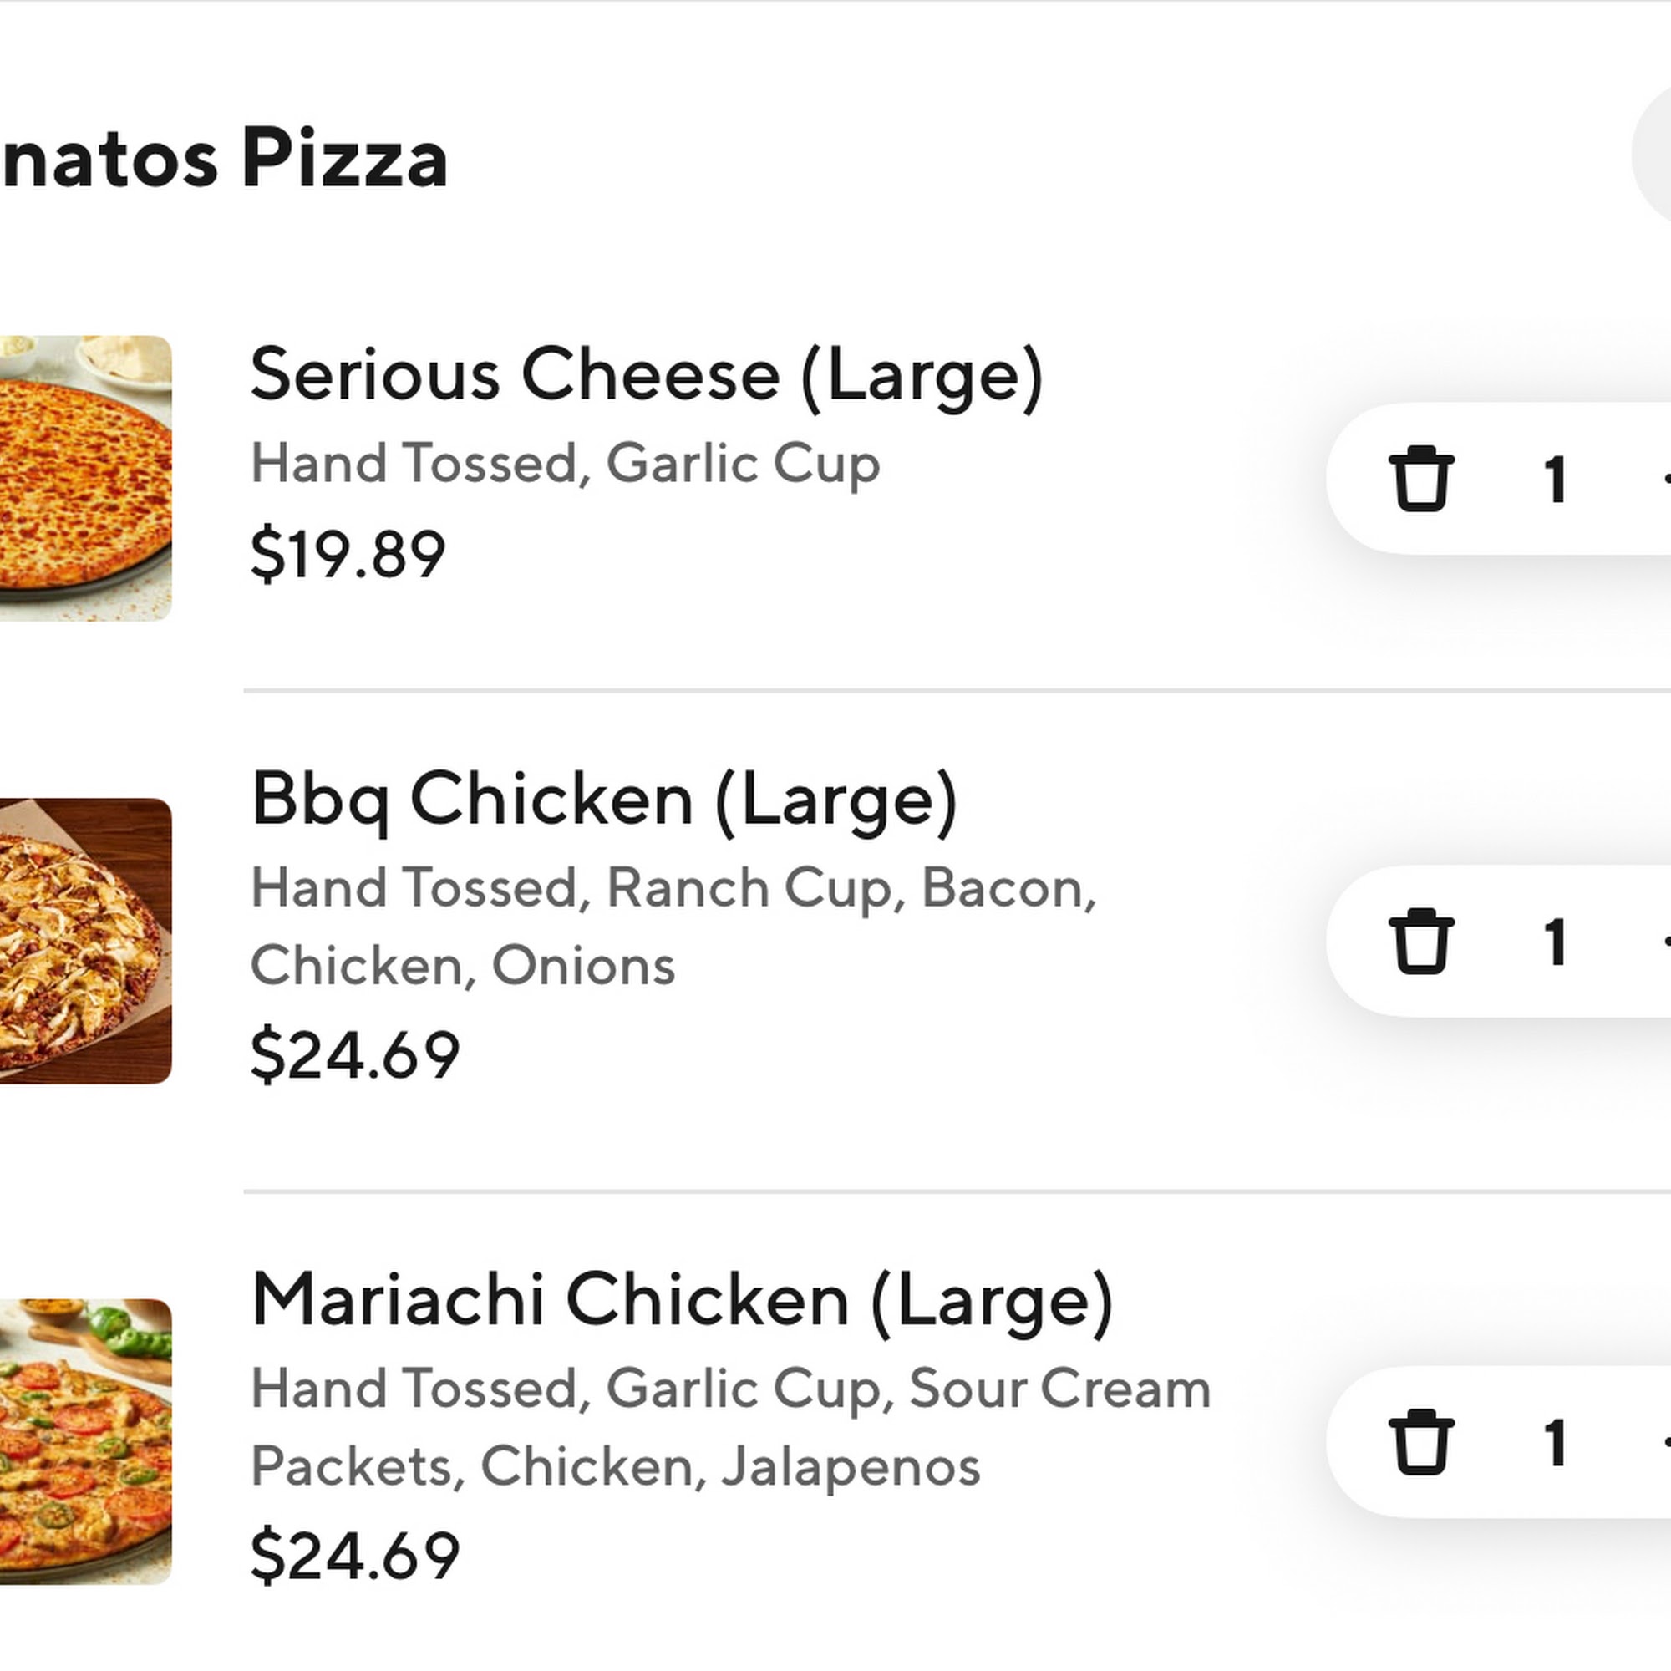This screenshot has height=1671, width=1671.
Task: Click the Donatos Pizza store heading
Action: 224,157
